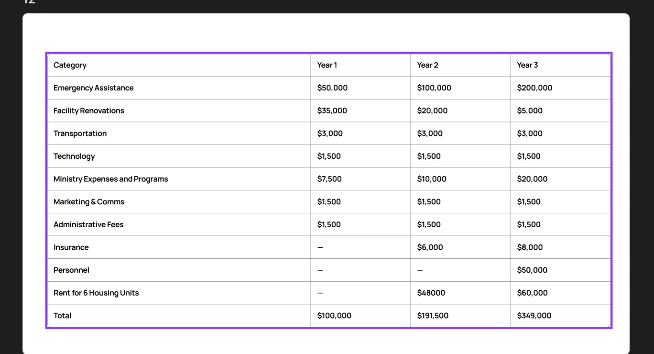This screenshot has width=654, height=354.
Task: Select Rent Year 2 value $48000
Action: click(x=431, y=293)
